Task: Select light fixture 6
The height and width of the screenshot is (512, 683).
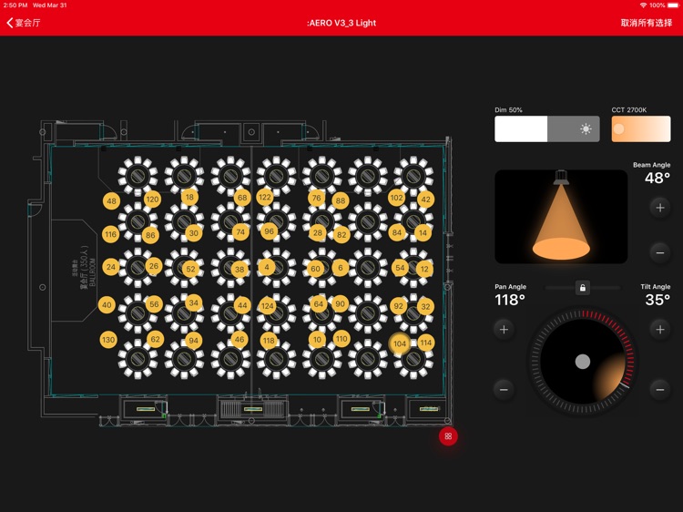Action: [x=341, y=268]
